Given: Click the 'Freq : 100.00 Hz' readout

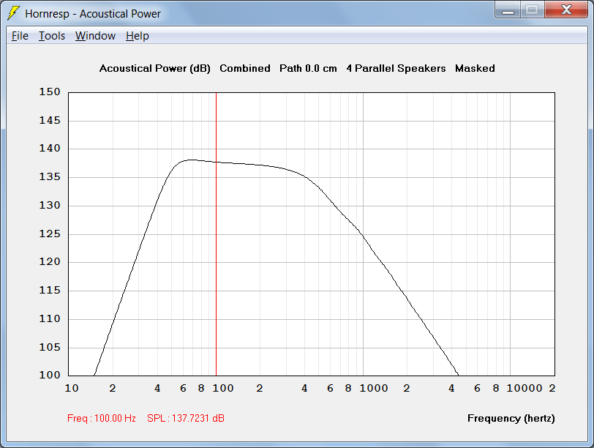Looking at the screenshot, I should 102,418.
